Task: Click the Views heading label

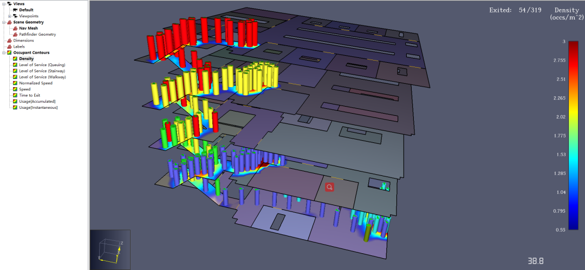Action: (x=18, y=4)
